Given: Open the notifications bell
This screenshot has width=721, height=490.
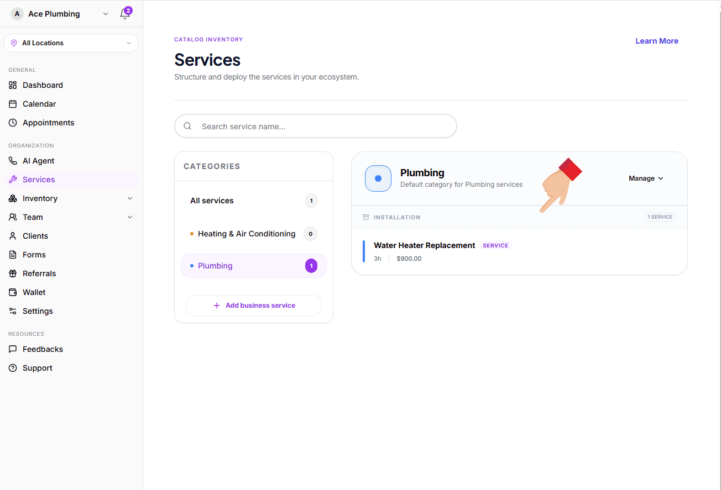Looking at the screenshot, I should tap(126, 13).
